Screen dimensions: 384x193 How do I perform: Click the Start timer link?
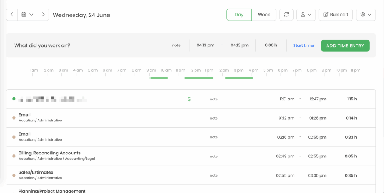pyautogui.click(x=304, y=46)
